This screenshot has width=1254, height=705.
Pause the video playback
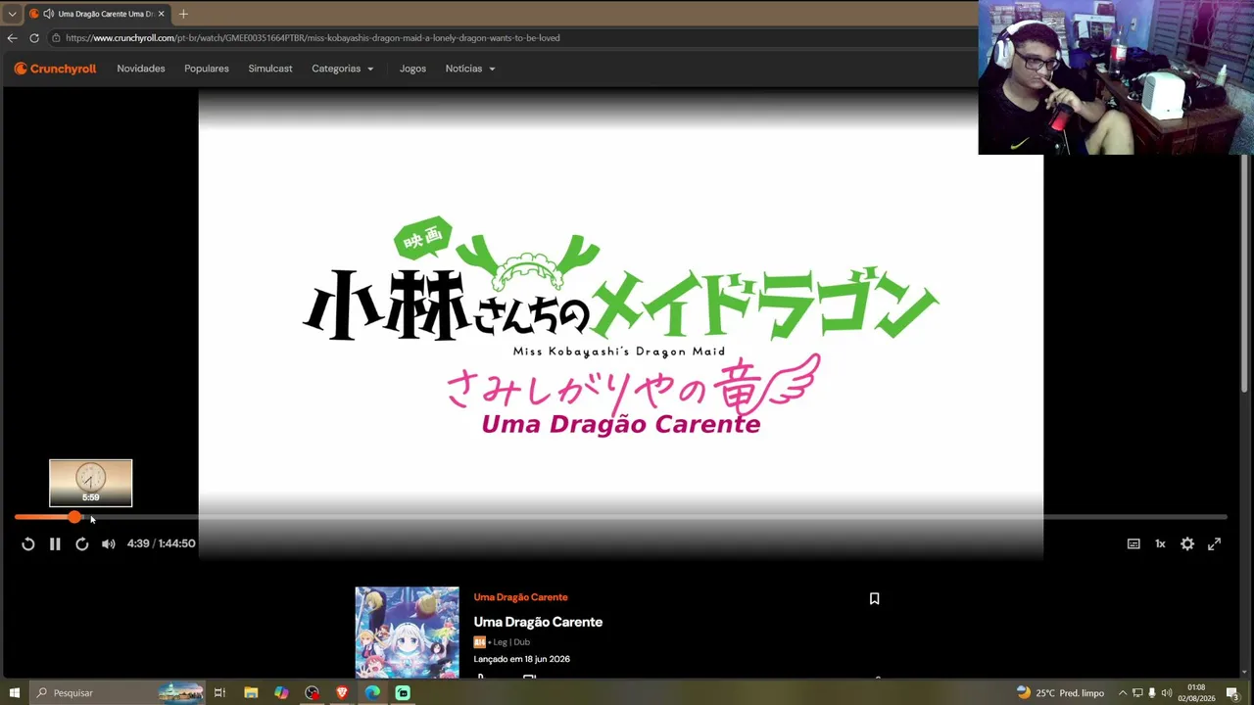55,543
